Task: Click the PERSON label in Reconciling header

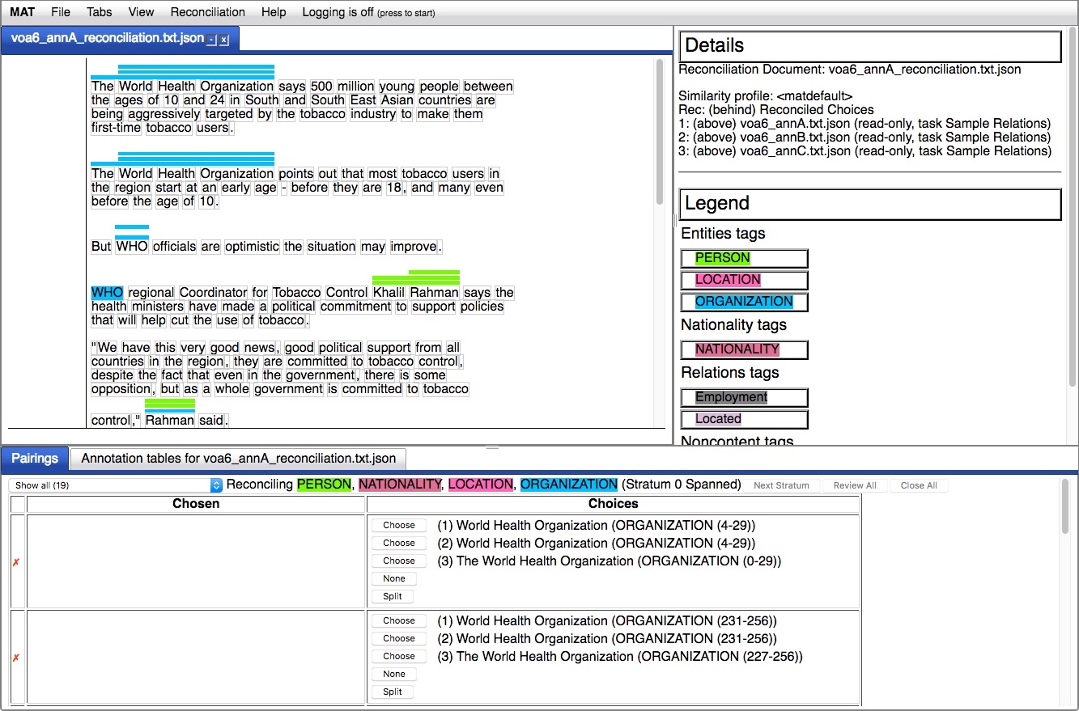Action: tap(324, 485)
